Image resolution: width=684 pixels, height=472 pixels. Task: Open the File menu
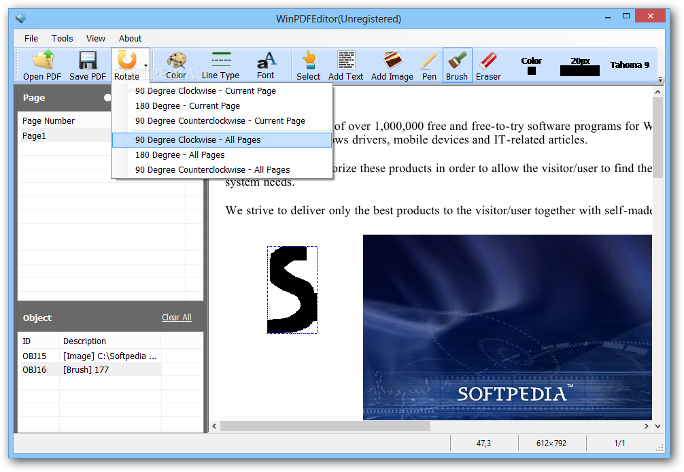(x=31, y=38)
